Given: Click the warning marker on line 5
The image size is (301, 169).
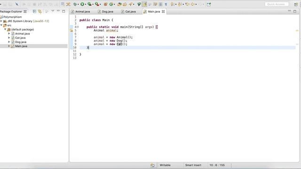Looking at the screenshot, I should (x=71, y=30).
